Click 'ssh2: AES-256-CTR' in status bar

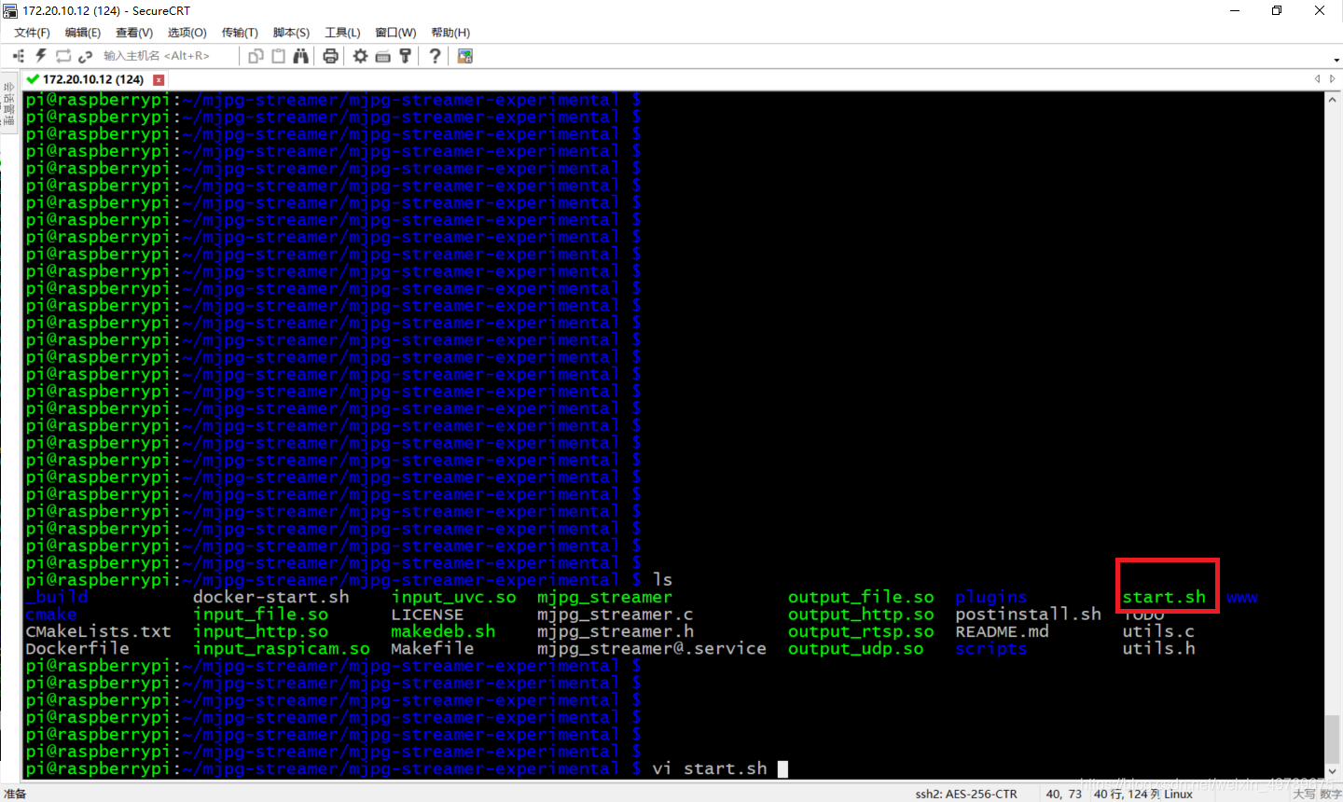(966, 795)
